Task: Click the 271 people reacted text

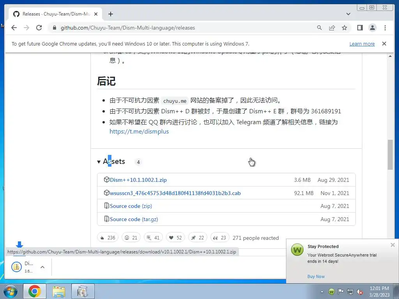Action: [x=256, y=238]
